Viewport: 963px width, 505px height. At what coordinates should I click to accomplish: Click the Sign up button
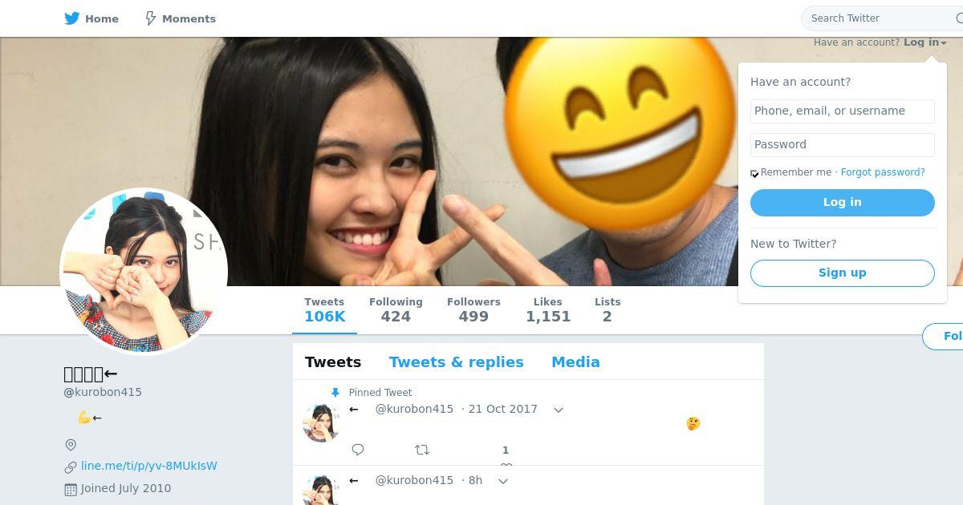842,273
